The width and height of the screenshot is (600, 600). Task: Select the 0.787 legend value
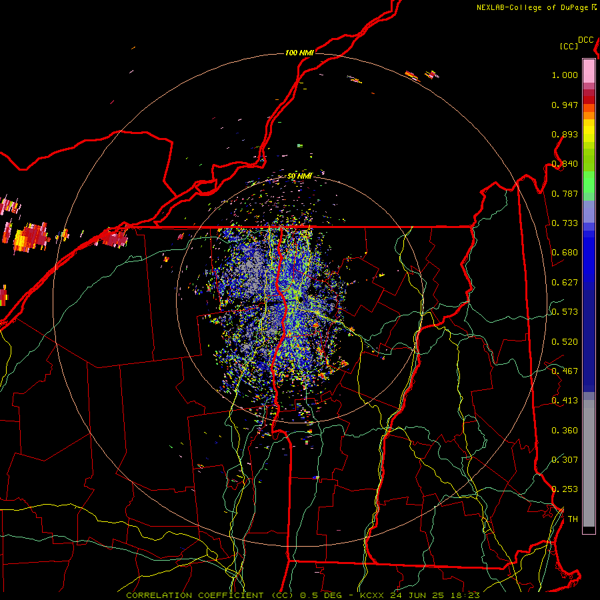565,193
